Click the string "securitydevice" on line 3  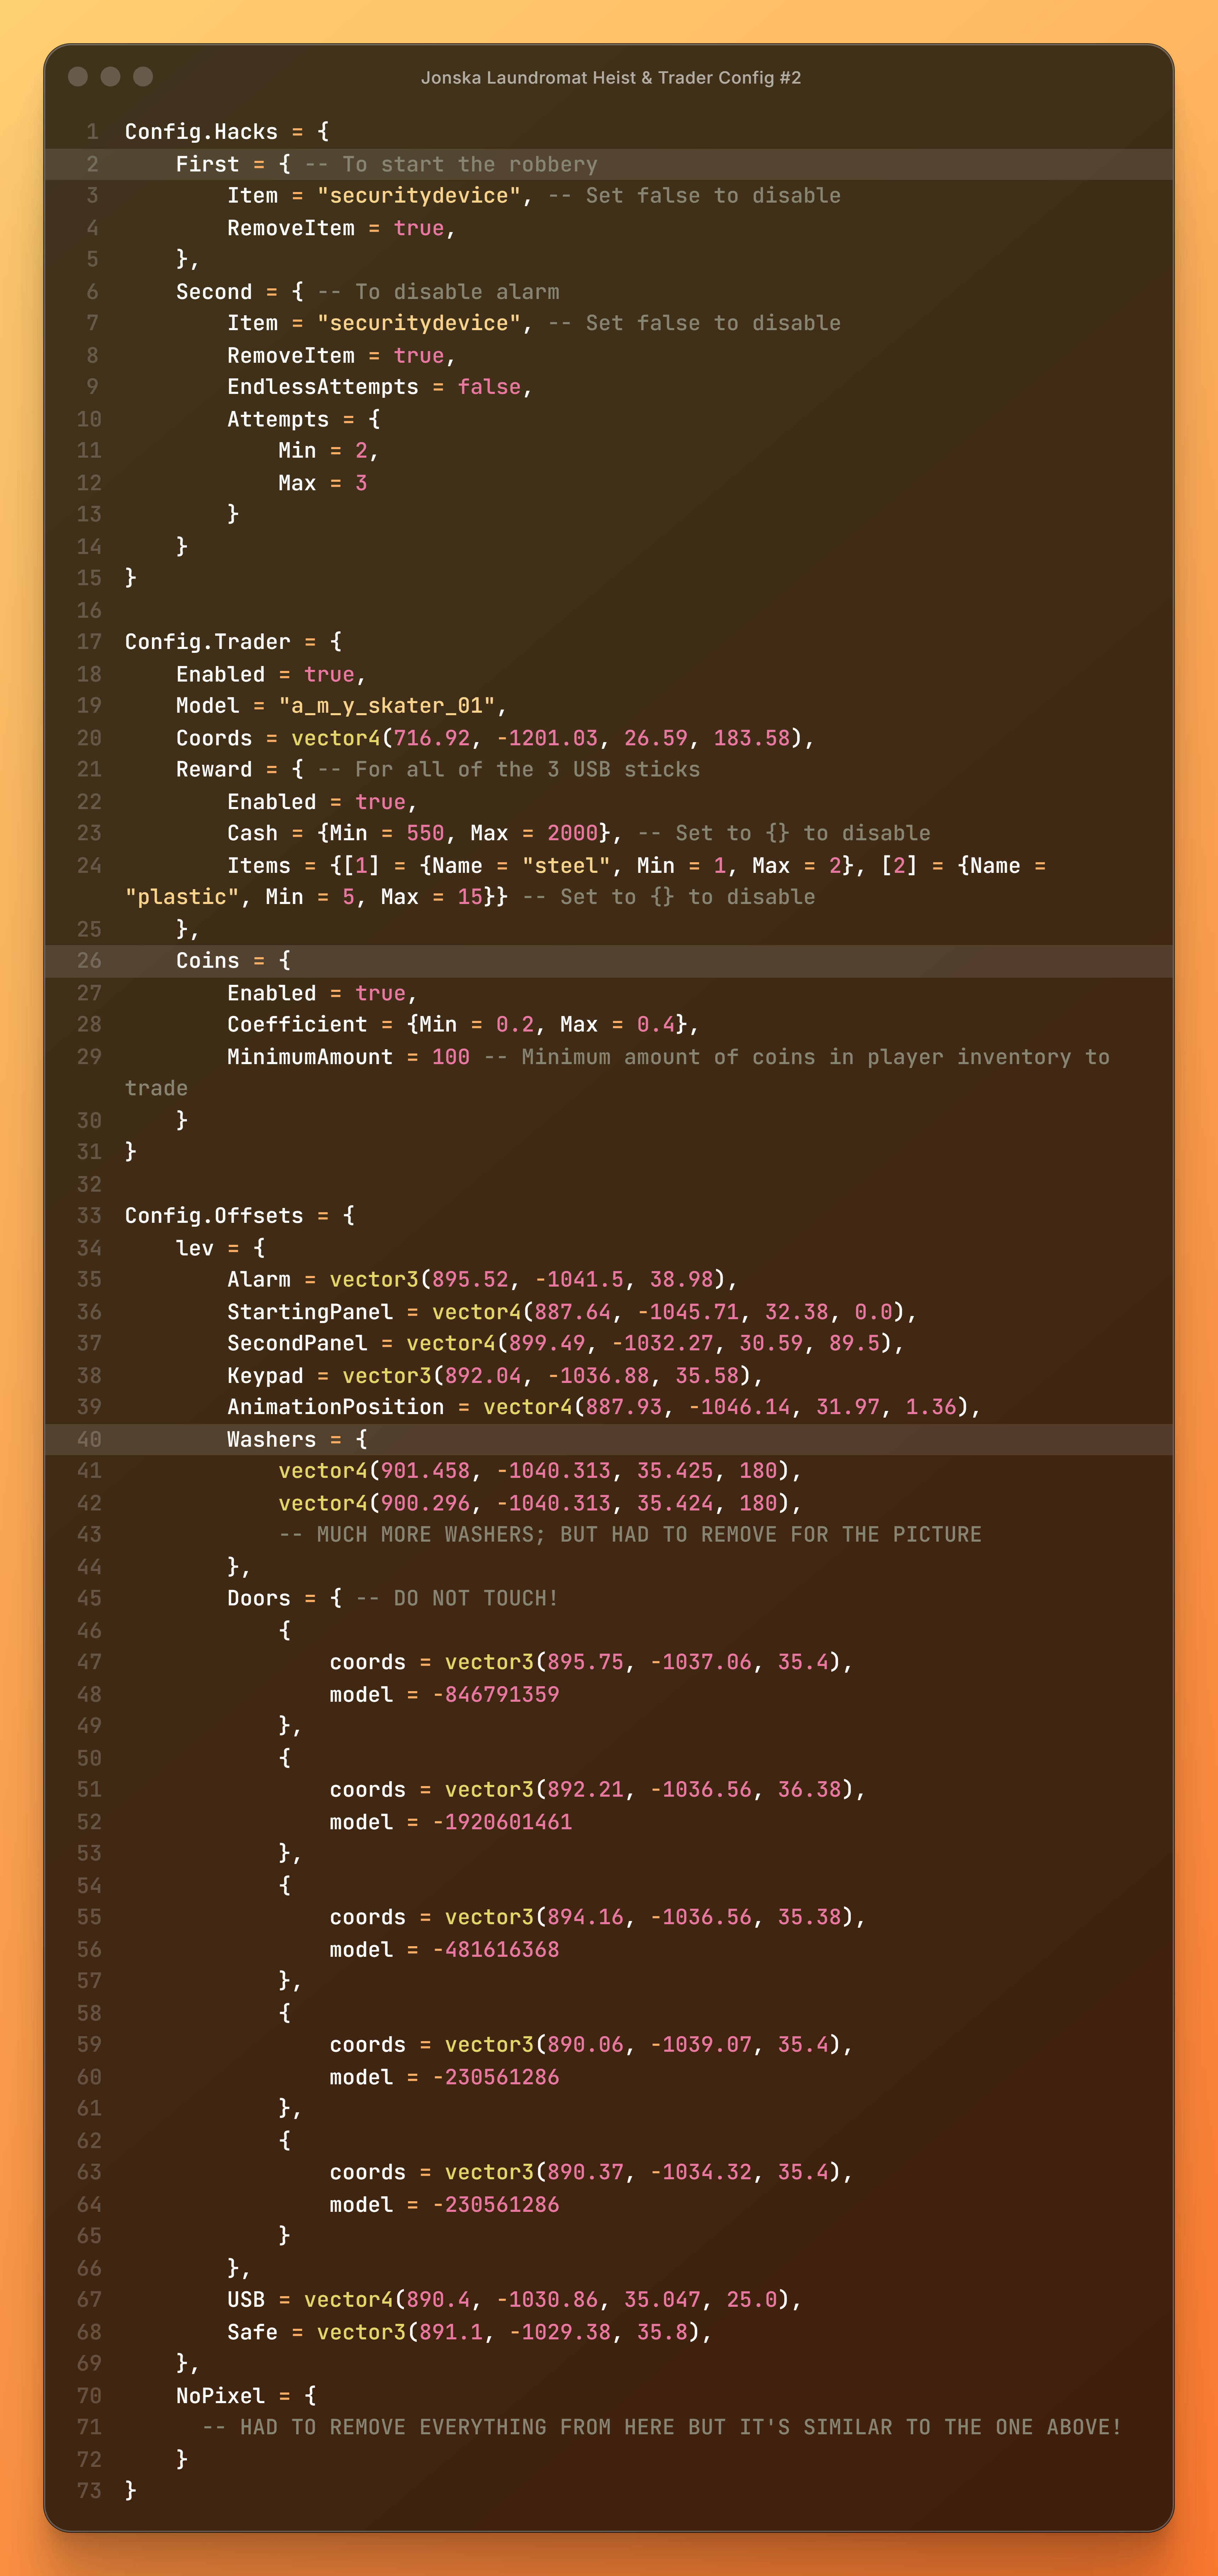419,196
